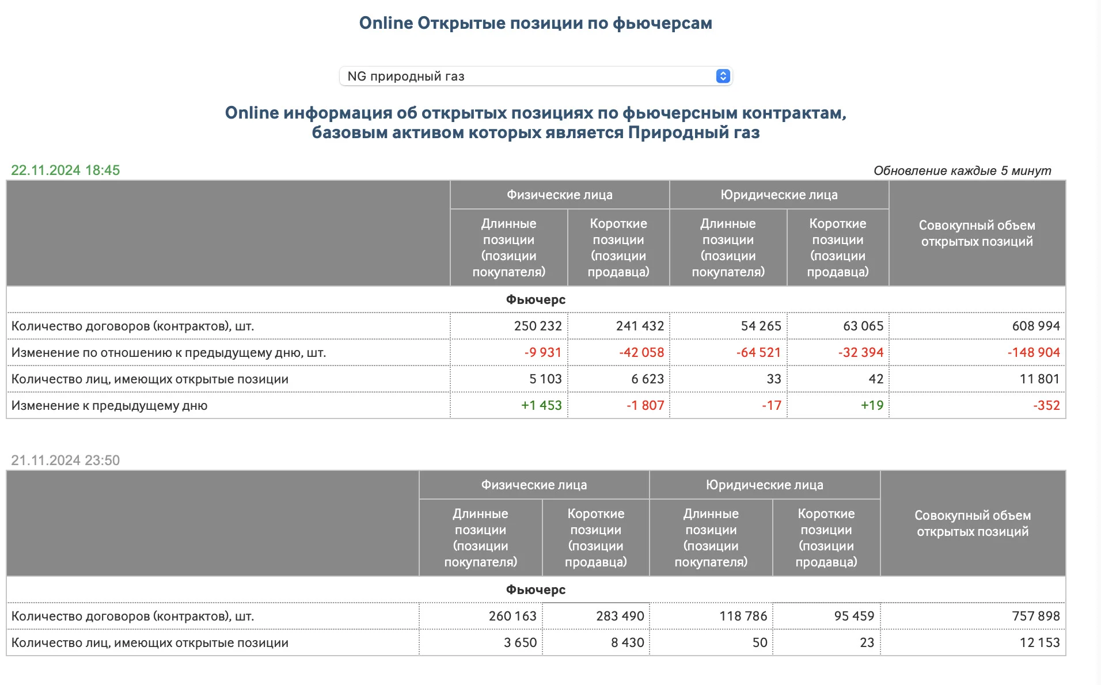Click 'Совокупный объем открытых позиций' header in first table
This screenshot has width=1101, height=685.
[x=977, y=233]
